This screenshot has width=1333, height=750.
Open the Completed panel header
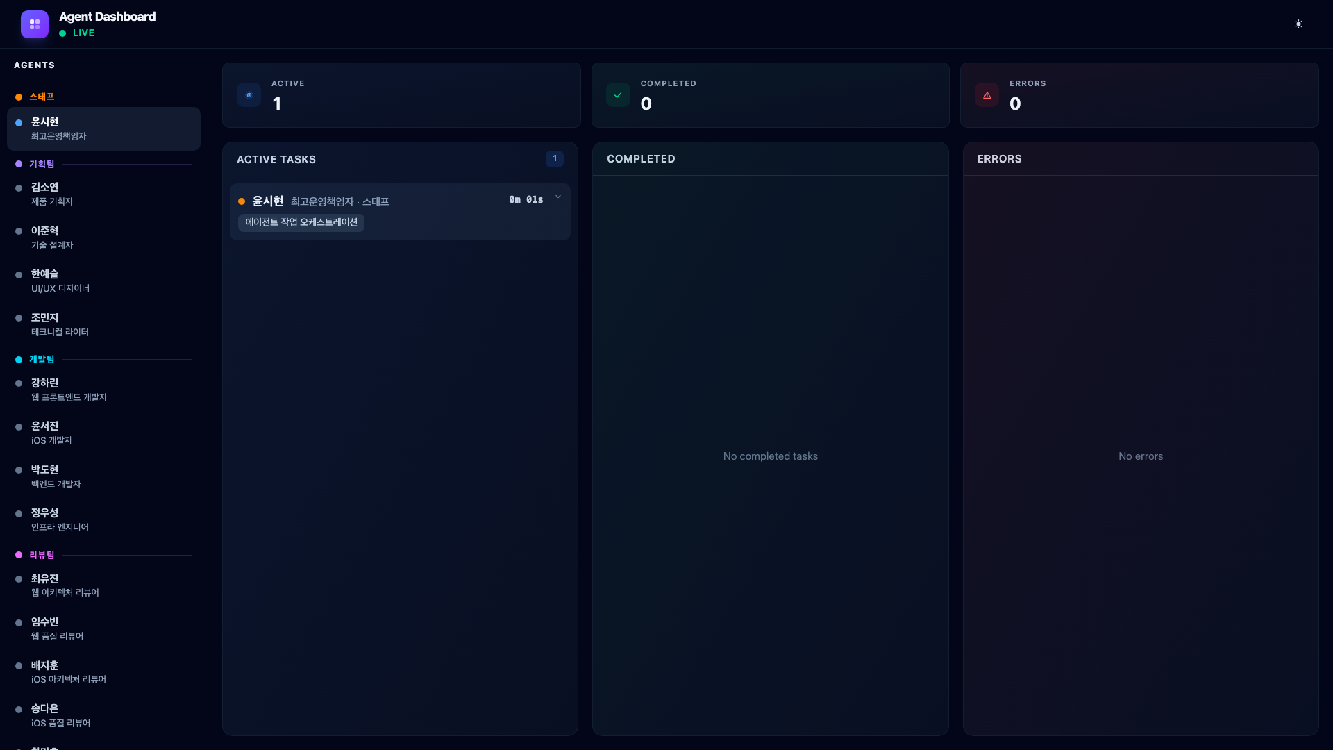point(640,159)
